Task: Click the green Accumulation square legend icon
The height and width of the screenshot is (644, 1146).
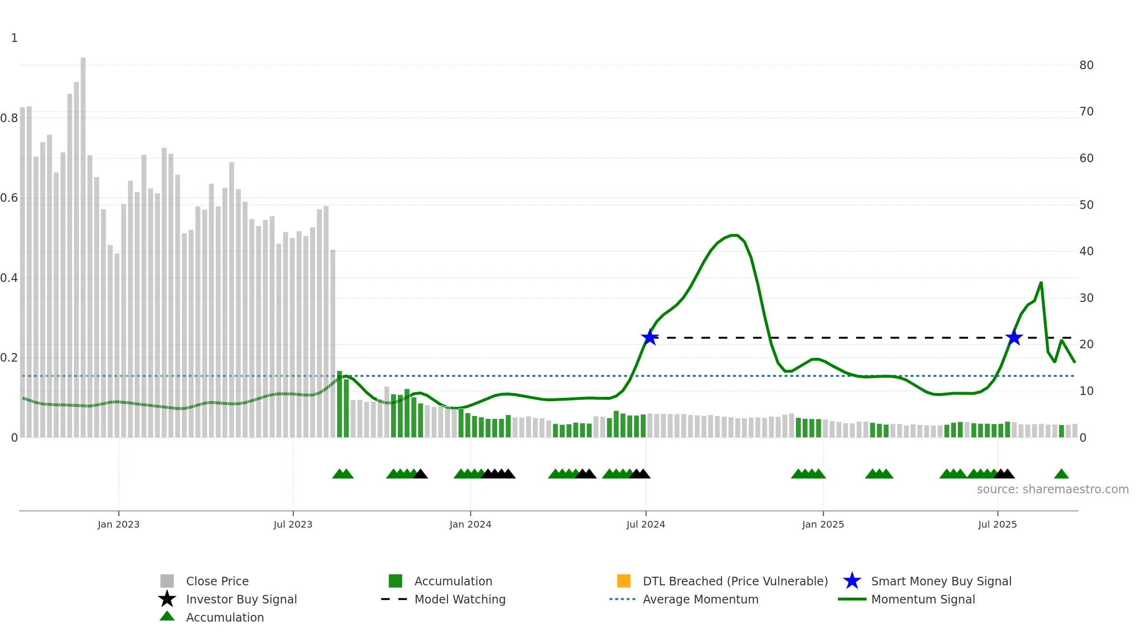Action: click(x=395, y=581)
